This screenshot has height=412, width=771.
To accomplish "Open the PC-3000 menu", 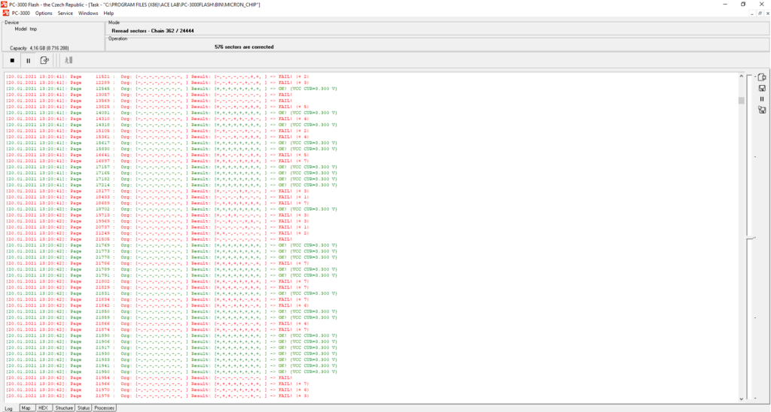I will [x=20, y=13].
